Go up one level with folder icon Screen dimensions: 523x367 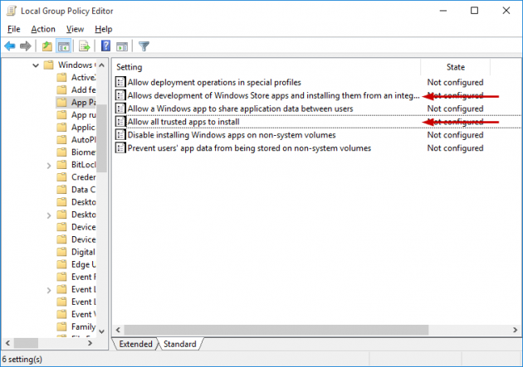46,46
